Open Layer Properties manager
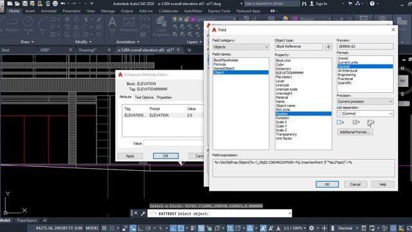 click(x=161, y=26)
